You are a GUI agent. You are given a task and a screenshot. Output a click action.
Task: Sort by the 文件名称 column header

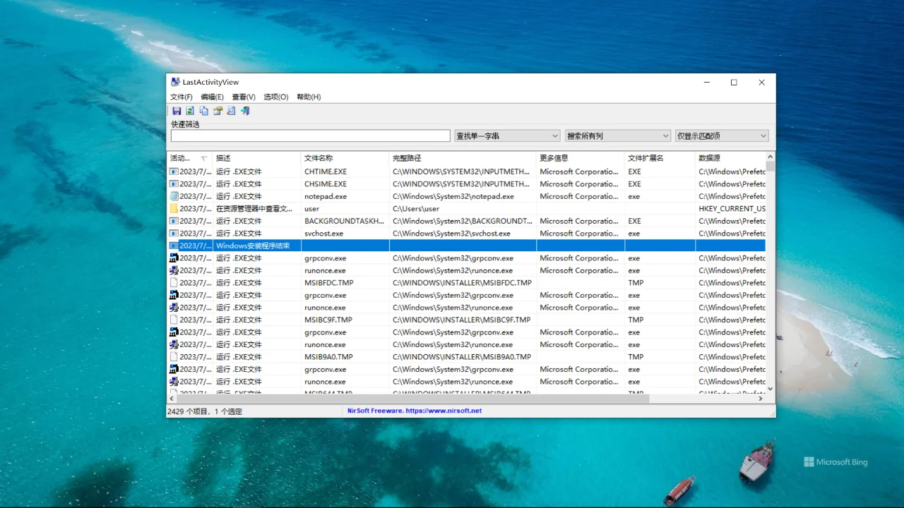(x=345, y=158)
